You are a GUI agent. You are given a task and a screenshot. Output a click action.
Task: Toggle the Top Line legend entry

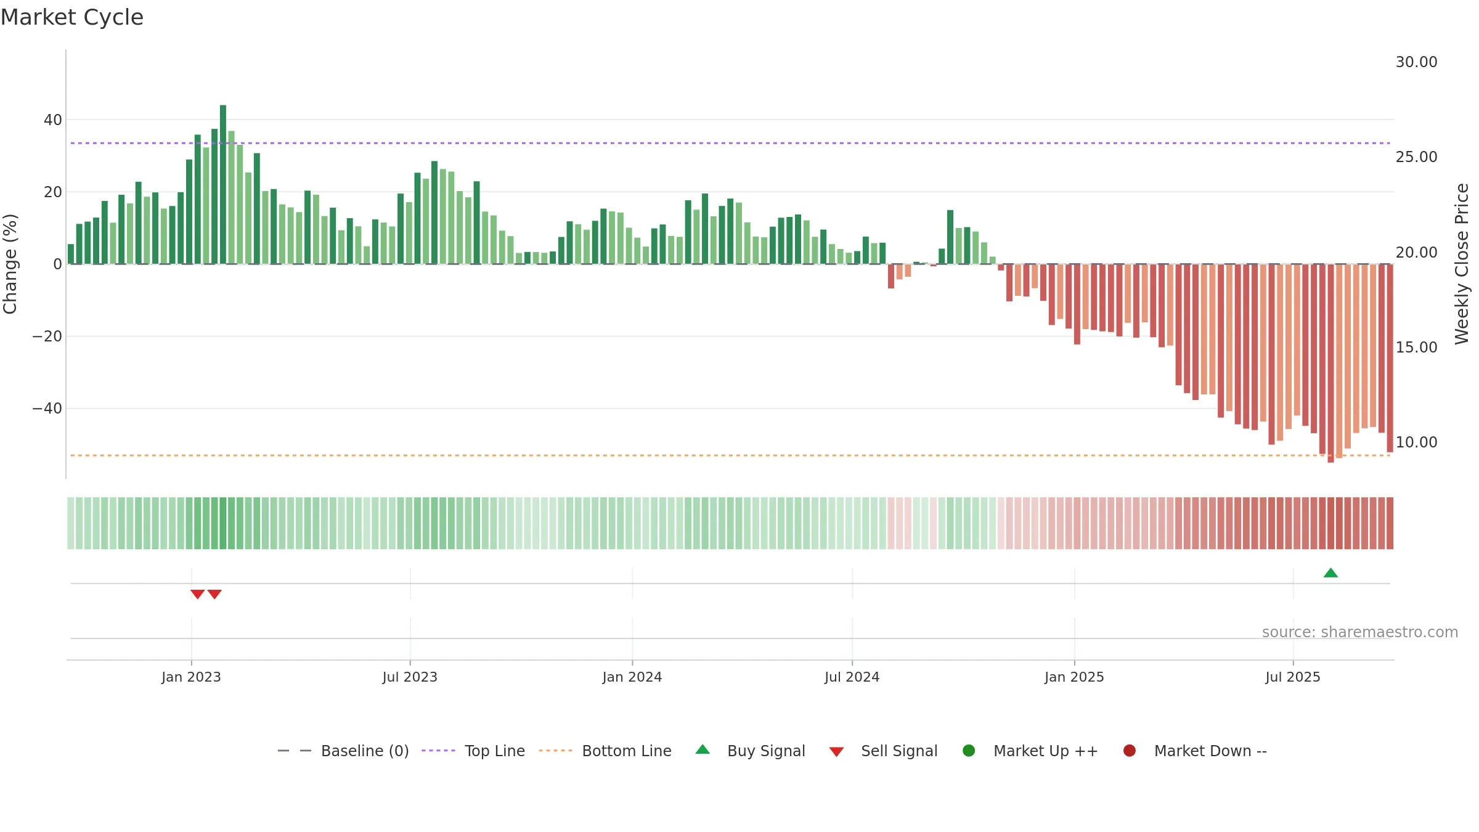473,751
